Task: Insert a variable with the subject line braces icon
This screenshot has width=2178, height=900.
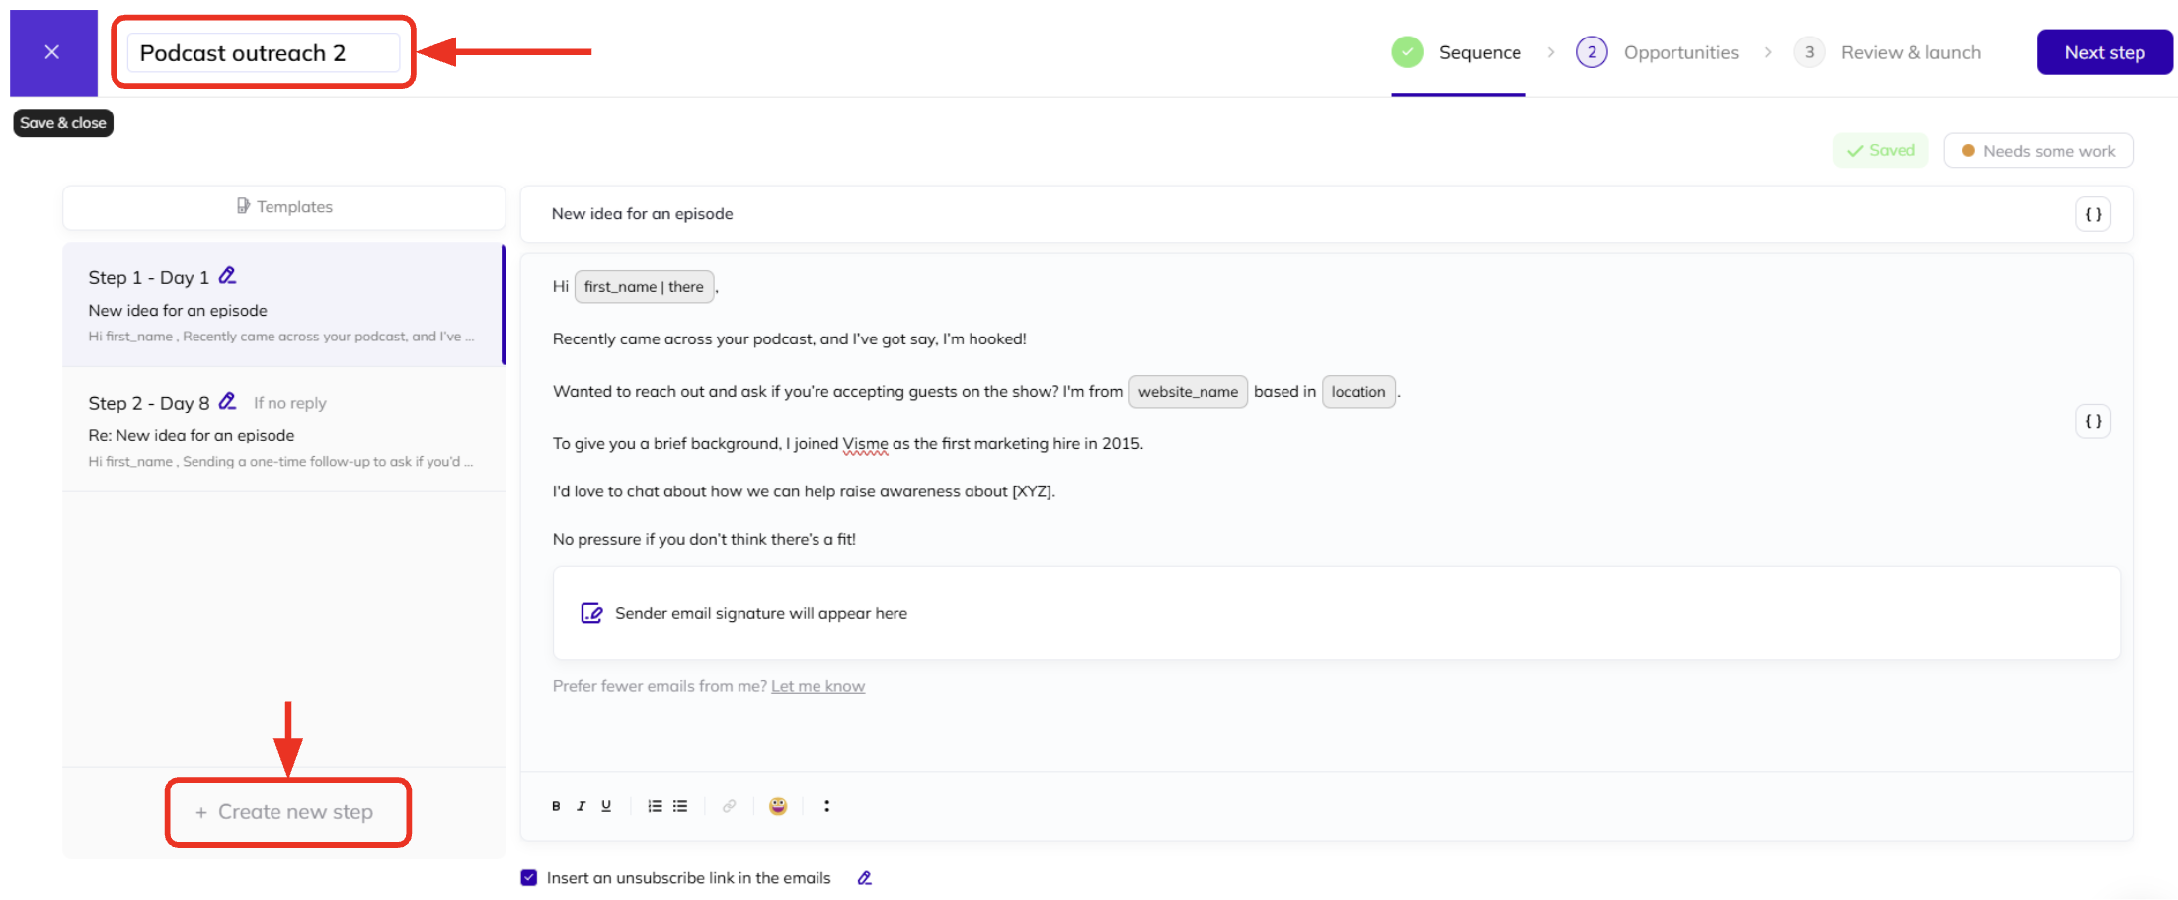Action: click(2093, 213)
